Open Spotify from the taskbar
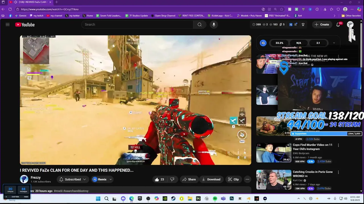Screen dimensions: 364x204 215,199
